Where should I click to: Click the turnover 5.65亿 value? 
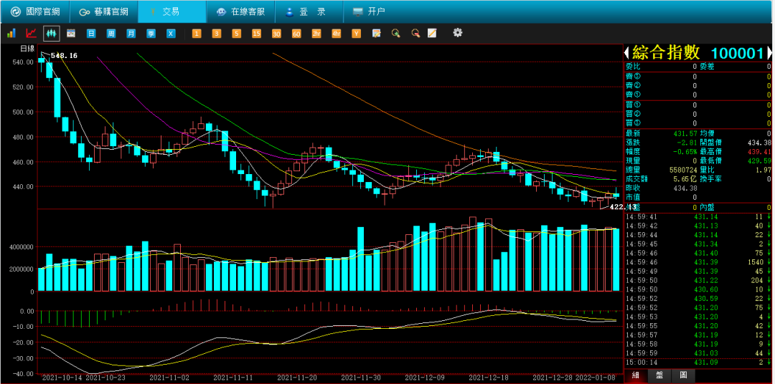[x=685, y=178]
